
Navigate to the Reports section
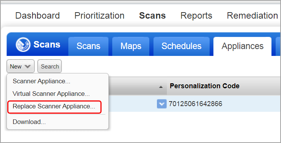tap(196, 16)
